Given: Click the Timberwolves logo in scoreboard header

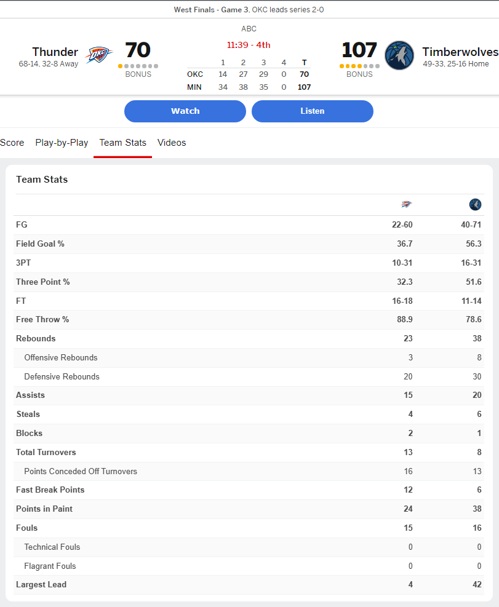Looking at the screenshot, I should pos(399,55).
